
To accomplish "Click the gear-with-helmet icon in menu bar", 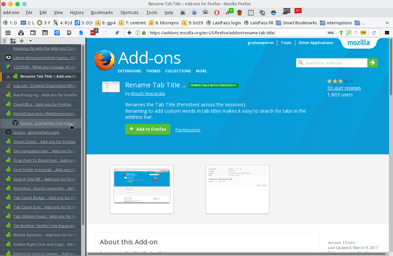I will [x=274, y=13].
